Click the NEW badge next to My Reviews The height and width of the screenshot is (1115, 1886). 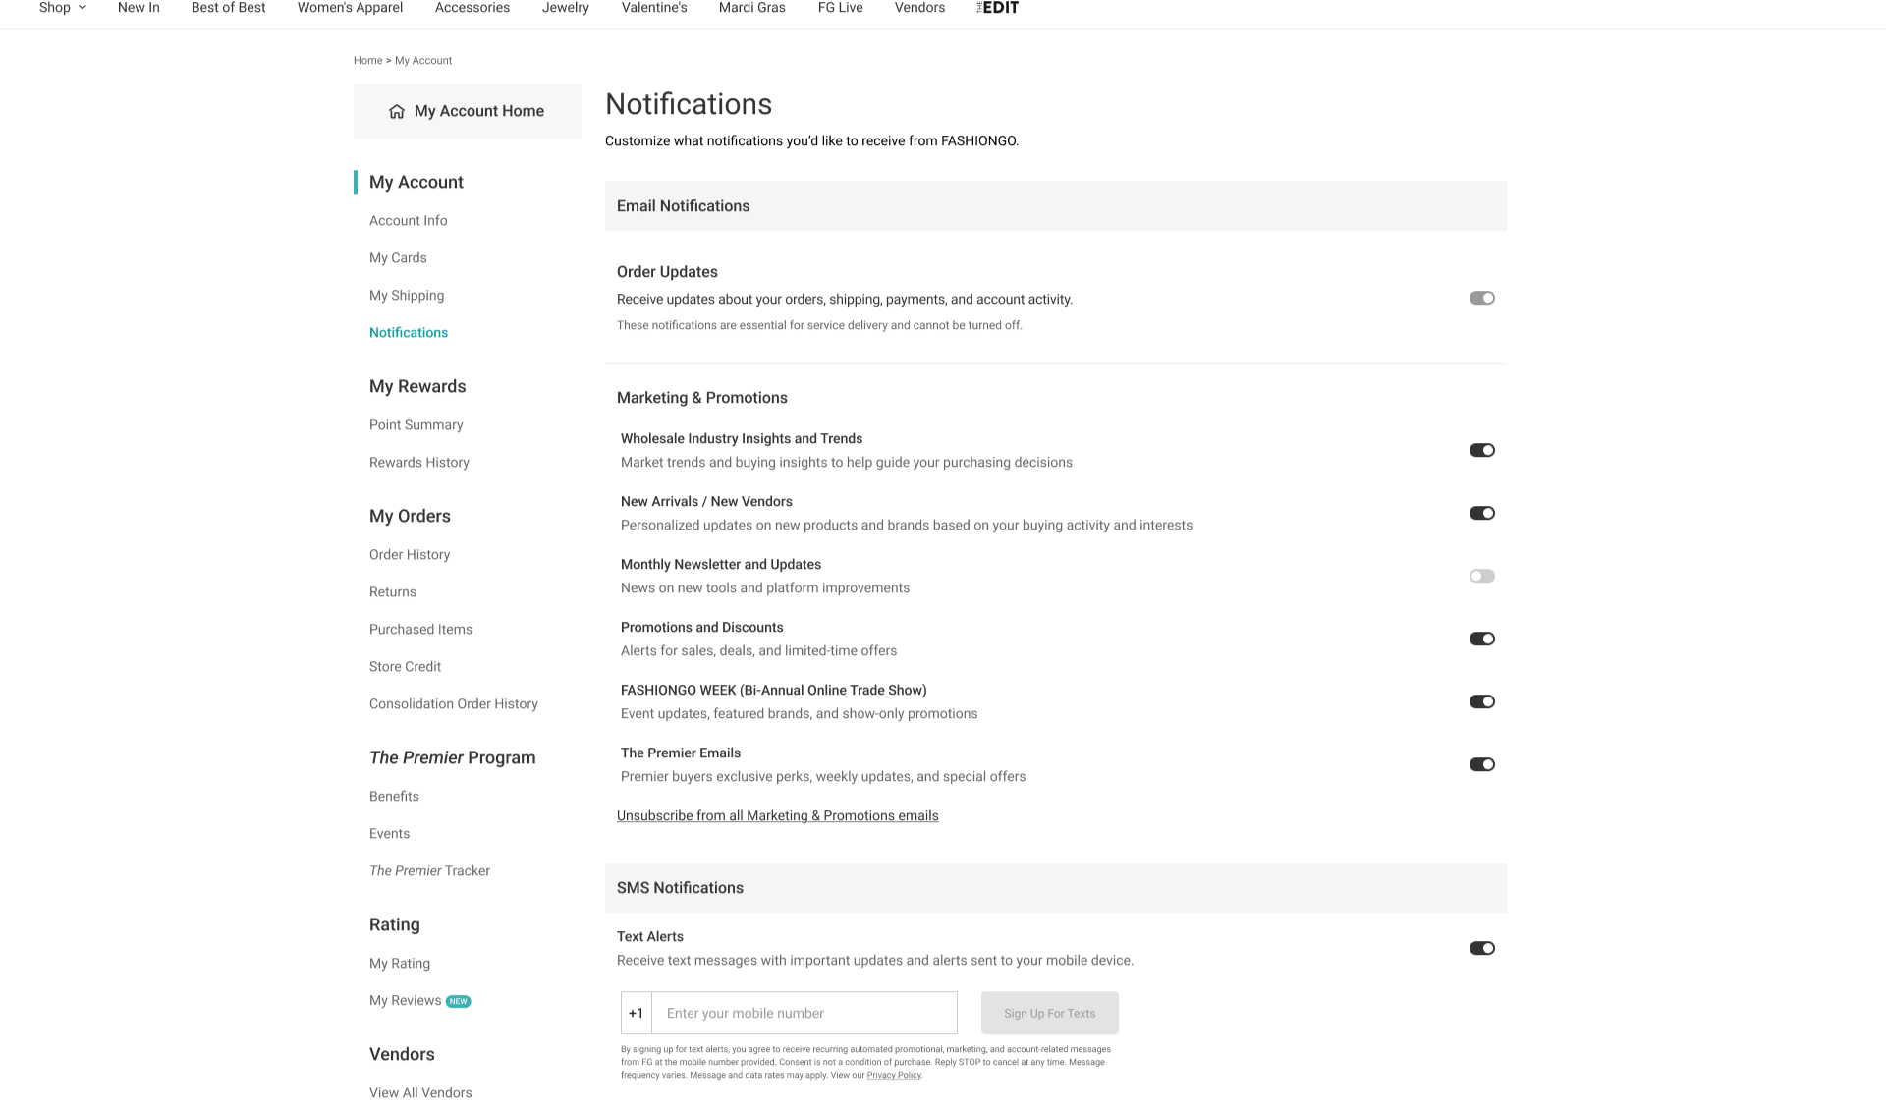pyautogui.click(x=459, y=1001)
